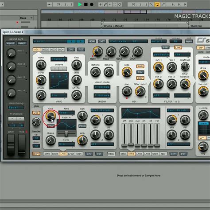The height and width of the screenshot is (210, 210).
Task: Click the mod 3 macro knob
Action: 11,80
